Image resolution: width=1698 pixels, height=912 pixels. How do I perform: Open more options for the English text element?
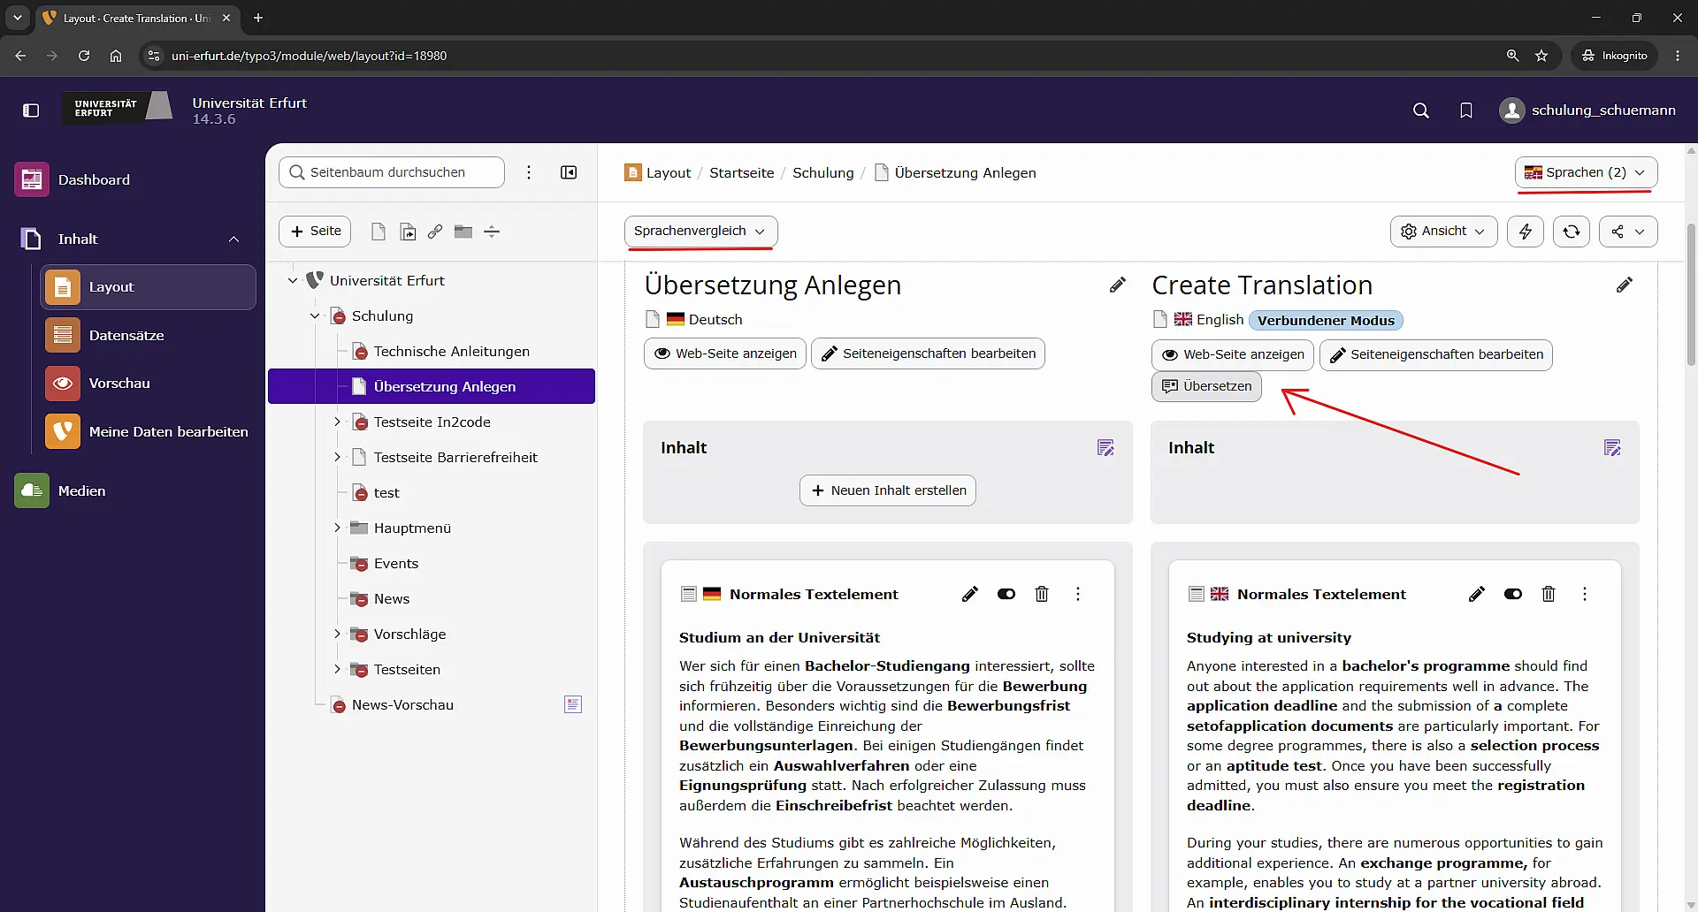click(x=1585, y=594)
